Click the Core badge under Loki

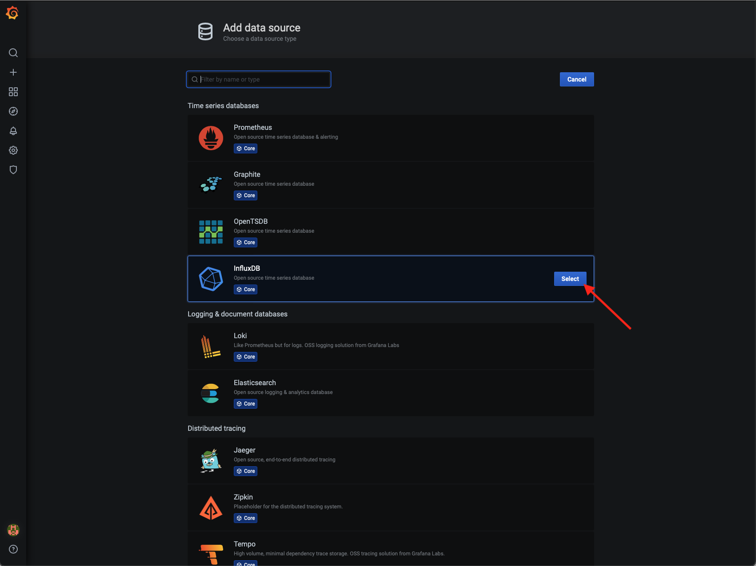tap(245, 357)
